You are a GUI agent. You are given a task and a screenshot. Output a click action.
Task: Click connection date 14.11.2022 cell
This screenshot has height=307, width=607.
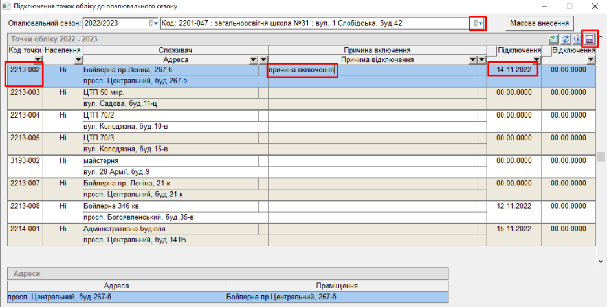(513, 70)
